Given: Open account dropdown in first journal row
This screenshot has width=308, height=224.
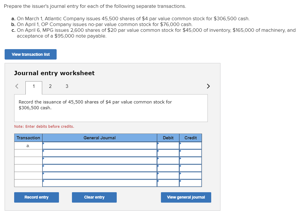Looking at the screenshot, I should (100, 146).
